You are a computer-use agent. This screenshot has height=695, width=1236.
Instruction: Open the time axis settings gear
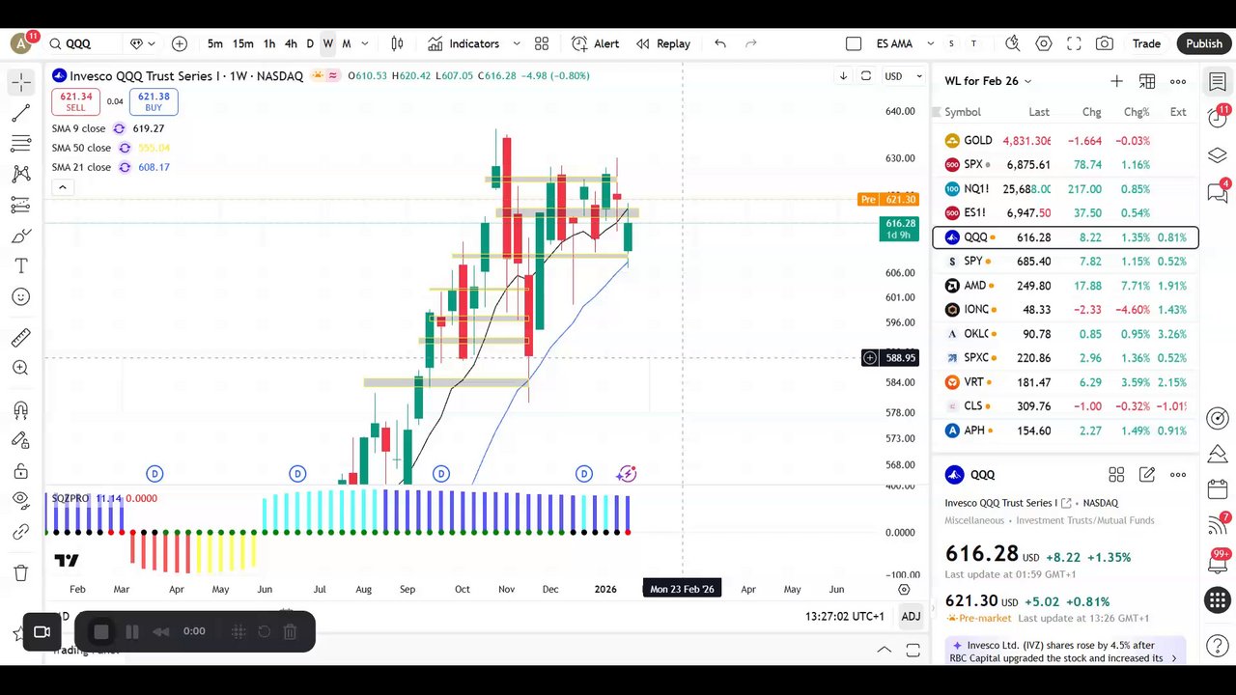(904, 589)
